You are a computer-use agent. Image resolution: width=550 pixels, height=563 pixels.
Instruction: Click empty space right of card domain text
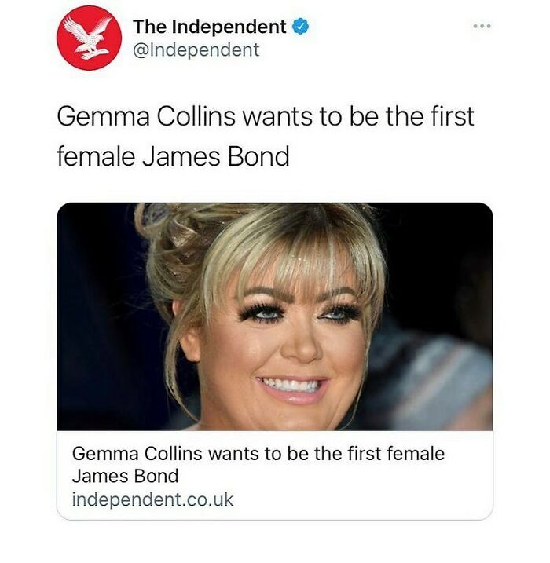pos(363,499)
